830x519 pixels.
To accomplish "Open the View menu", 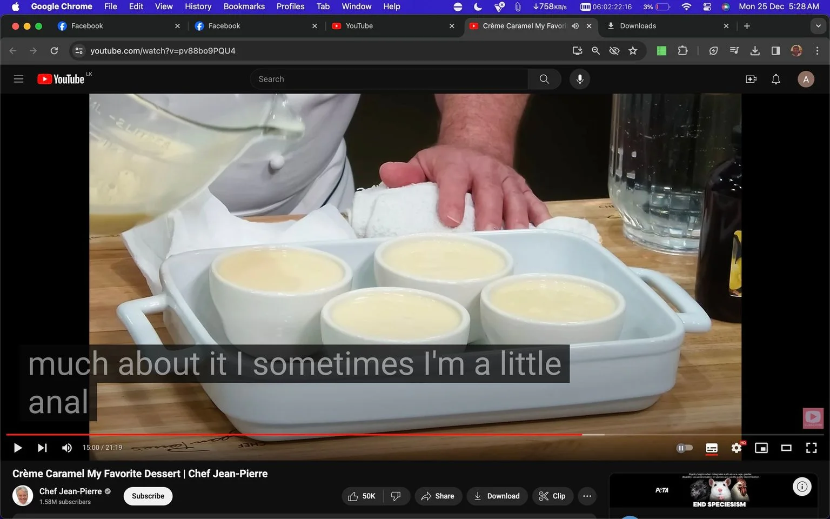I will coord(164,6).
